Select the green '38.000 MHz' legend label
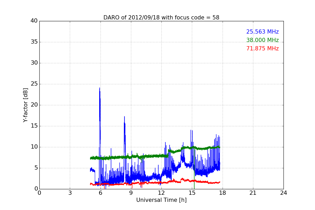Screen dimensions: 315x210 pos(262,40)
